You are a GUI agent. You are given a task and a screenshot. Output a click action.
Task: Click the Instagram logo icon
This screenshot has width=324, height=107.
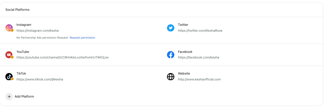click(9, 28)
